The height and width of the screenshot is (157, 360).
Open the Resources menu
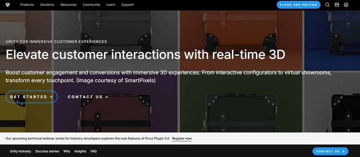tap(68, 5)
